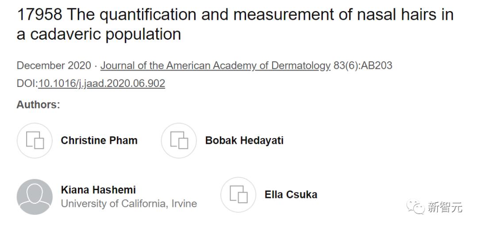The width and height of the screenshot is (478, 228).
Task: Open the DOI 10.1016/j.jaad.2020.06.902 link
Action: pyautogui.click(x=102, y=83)
